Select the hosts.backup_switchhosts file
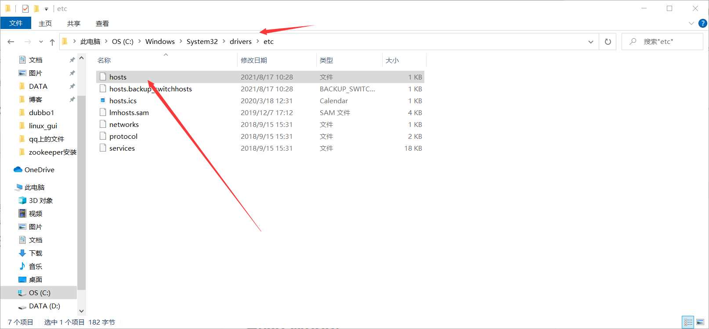 point(151,89)
